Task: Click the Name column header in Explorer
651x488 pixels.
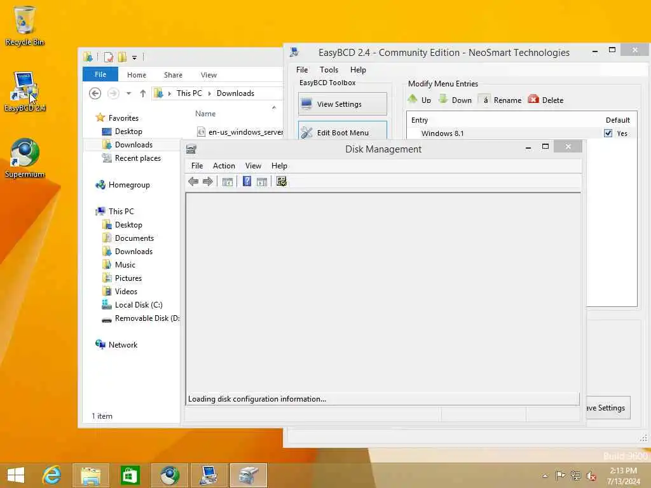Action: (x=205, y=114)
